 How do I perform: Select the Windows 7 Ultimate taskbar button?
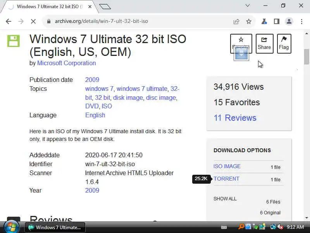[x=55, y=228]
